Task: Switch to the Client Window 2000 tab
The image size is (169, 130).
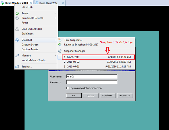Action: click(16, 3)
